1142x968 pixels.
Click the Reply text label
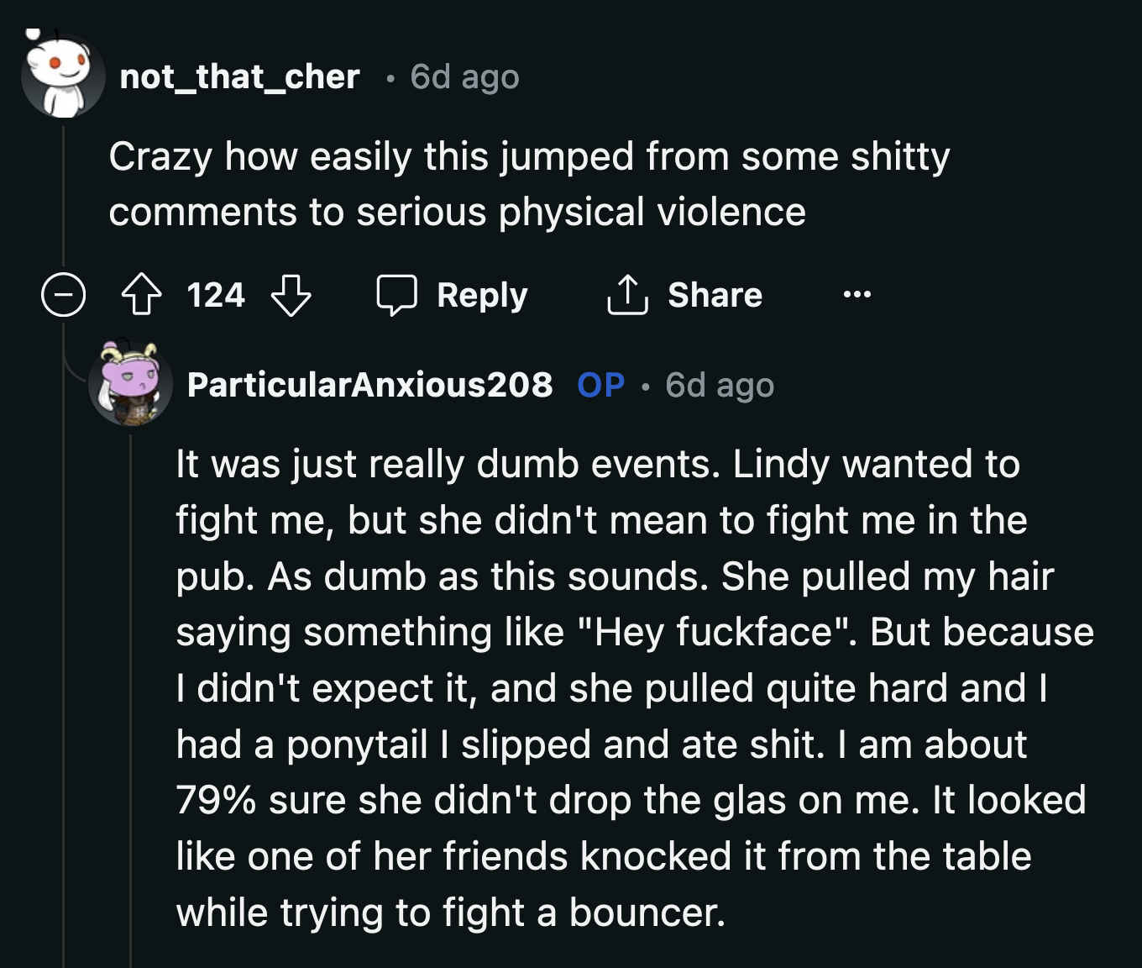[482, 294]
